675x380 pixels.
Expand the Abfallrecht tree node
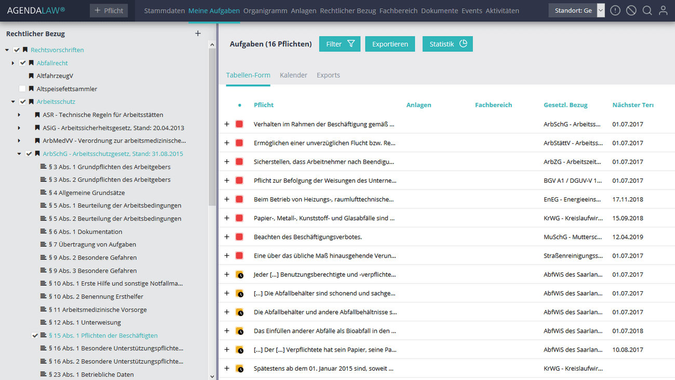pos(13,63)
